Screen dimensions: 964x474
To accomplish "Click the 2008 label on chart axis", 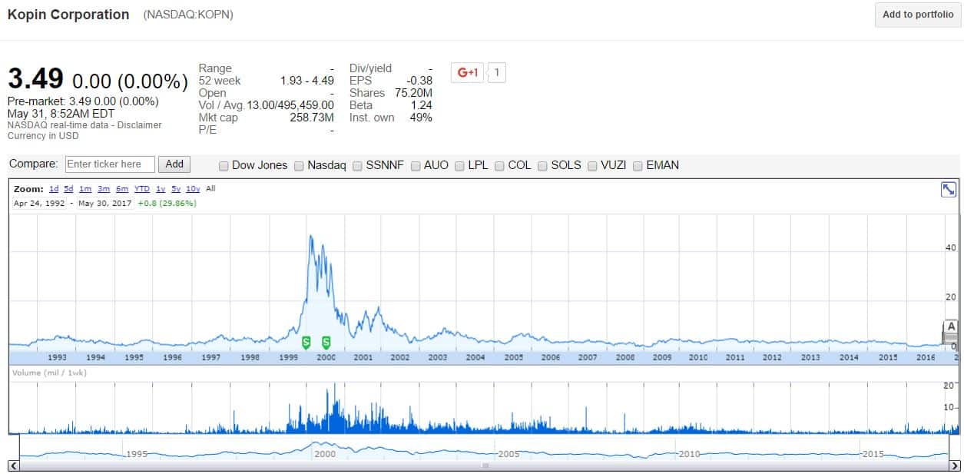I will [x=625, y=357].
